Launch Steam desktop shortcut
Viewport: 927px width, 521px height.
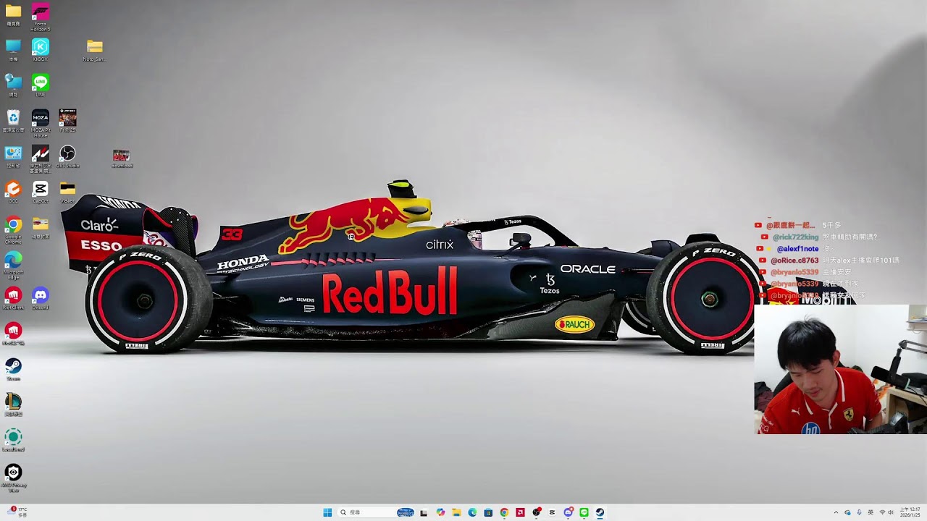click(x=13, y=369)
